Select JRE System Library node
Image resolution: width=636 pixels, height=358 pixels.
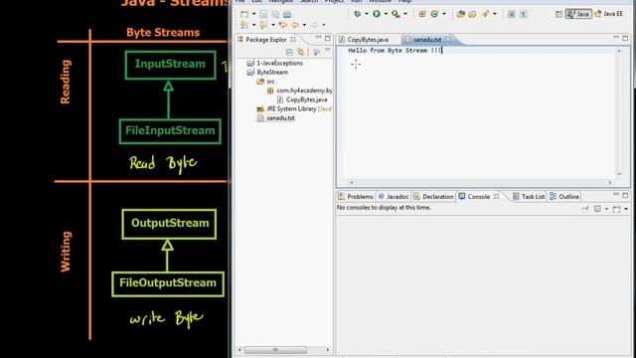click(295, 108)
